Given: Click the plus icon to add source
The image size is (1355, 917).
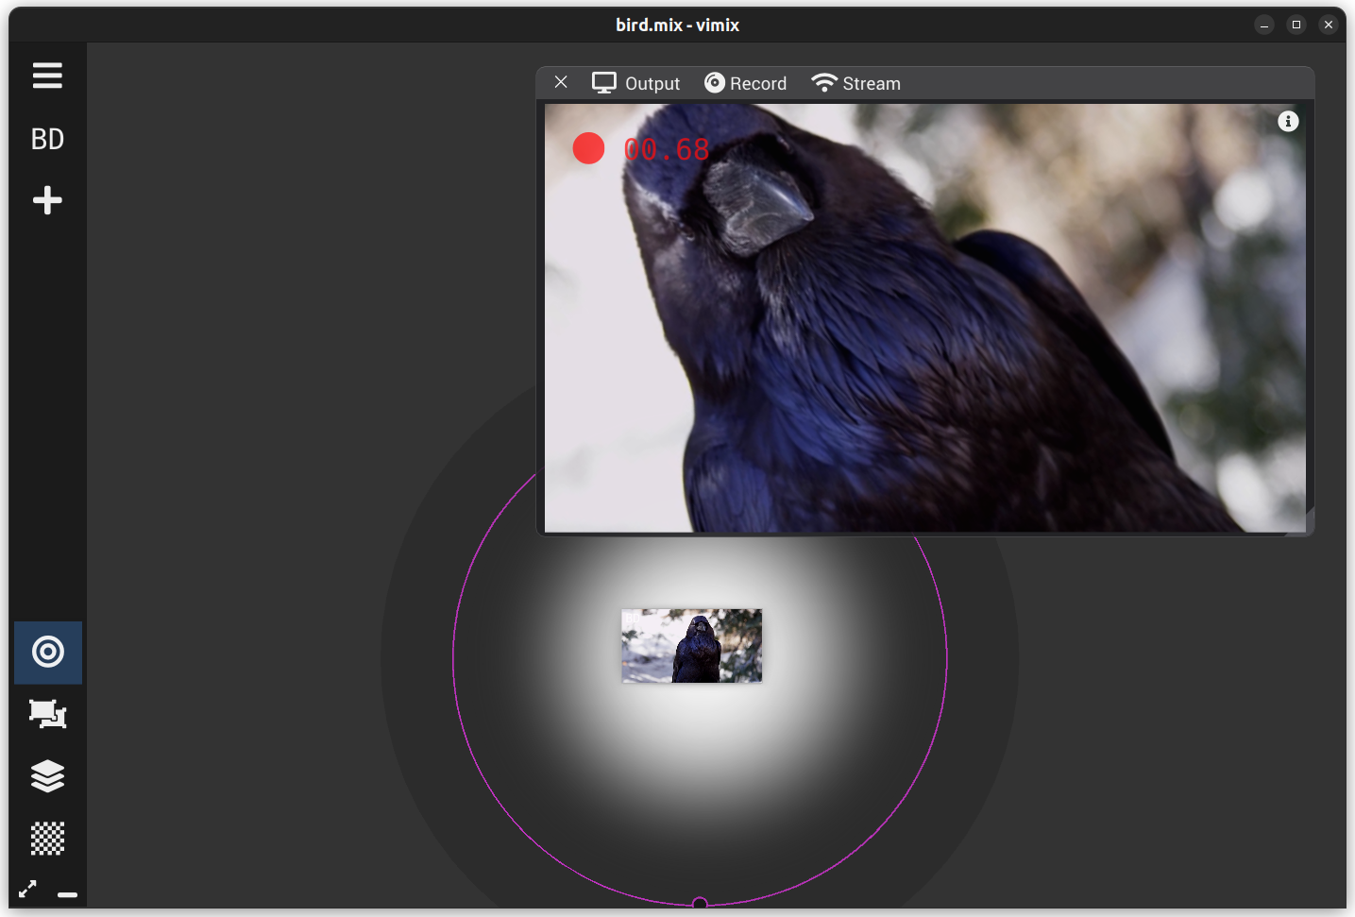Looking at the screenshot, I should point(47,200).
